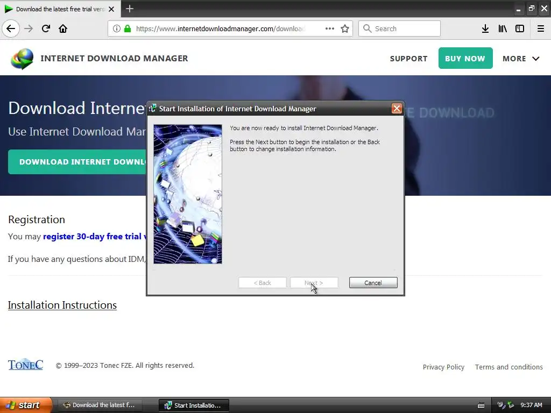Click the Download Internet Download Manager green button
Image resolution: width=551 pixels, height=413 pixels.
(x=77, y=162)
